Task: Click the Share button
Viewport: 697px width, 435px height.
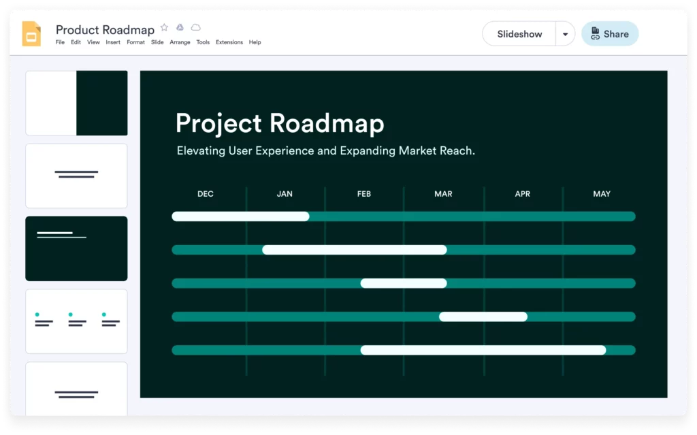Action: (609, 33)
